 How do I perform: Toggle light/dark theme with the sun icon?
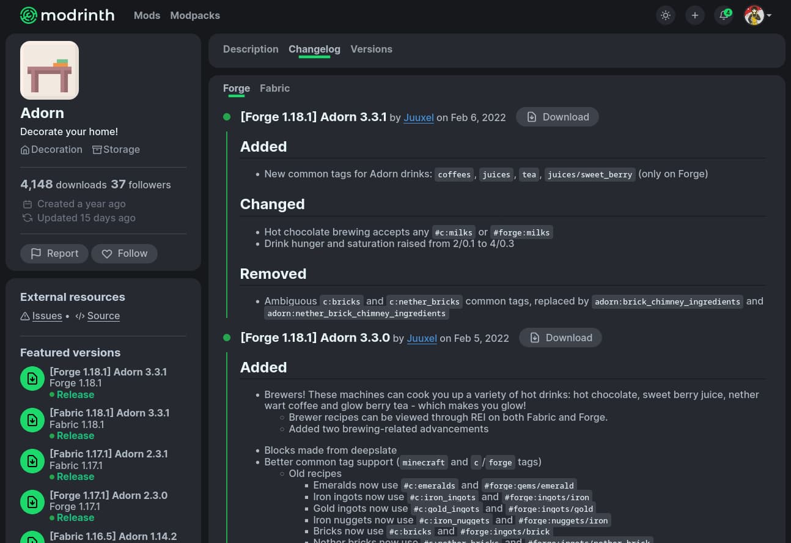click(666, 15)
